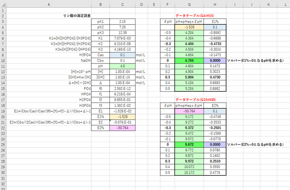Select the 0.0000 cell in row 10
Screen dimensions: 290x190
215,61
